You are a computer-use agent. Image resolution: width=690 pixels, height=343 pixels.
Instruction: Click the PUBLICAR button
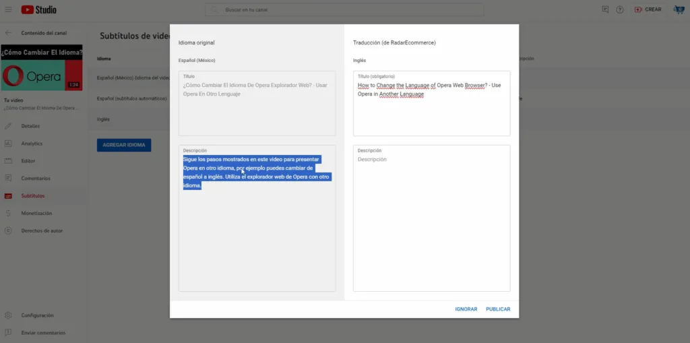[498, 309]
